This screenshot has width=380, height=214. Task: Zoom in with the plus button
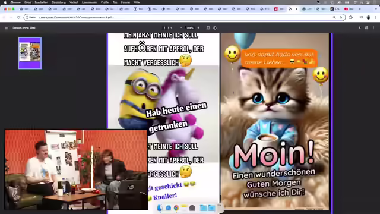[x=198, y=28]
